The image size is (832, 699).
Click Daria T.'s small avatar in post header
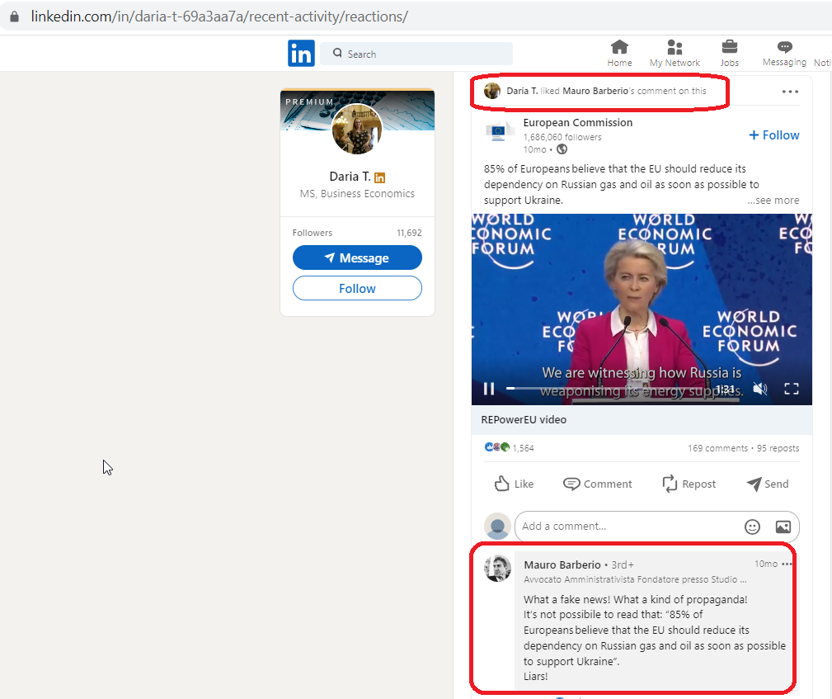pyautogui.click(x=492, y=91)
